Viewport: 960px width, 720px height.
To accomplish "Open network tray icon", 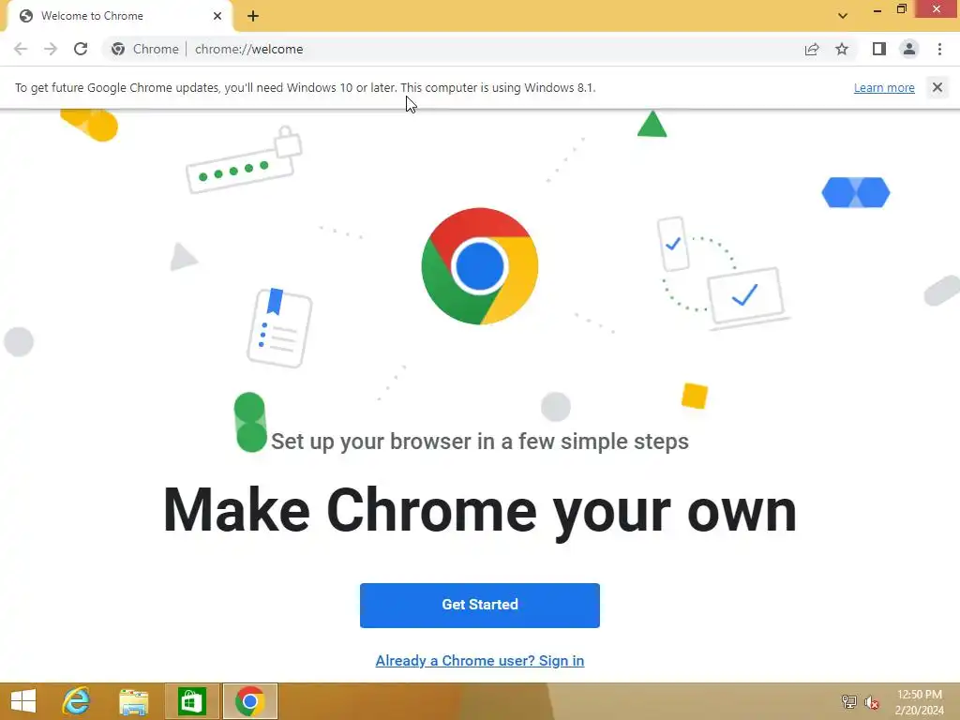I will click(x=848, y=702).
